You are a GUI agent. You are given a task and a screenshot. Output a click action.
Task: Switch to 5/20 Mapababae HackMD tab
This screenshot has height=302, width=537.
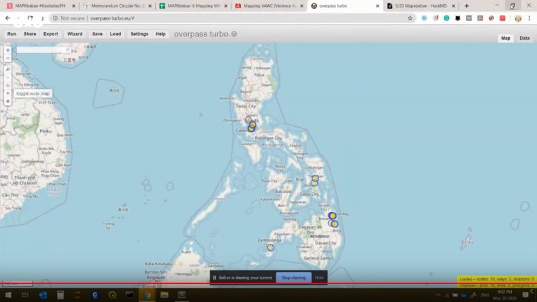point(421,6)
